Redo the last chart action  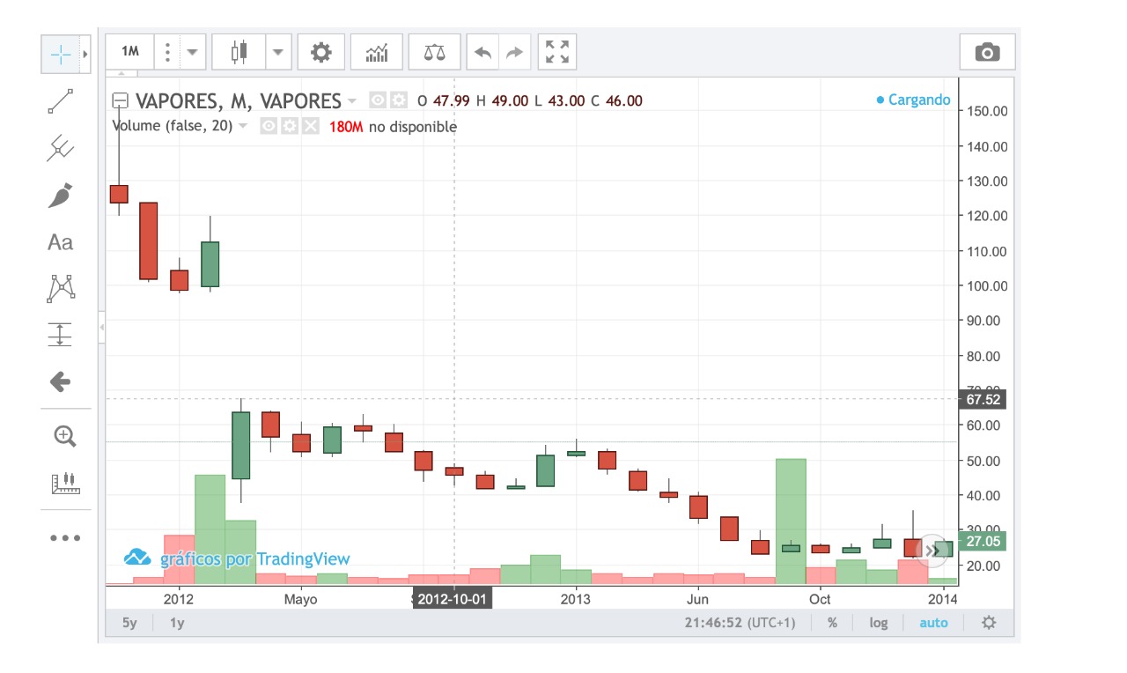[x=514, y=53]
